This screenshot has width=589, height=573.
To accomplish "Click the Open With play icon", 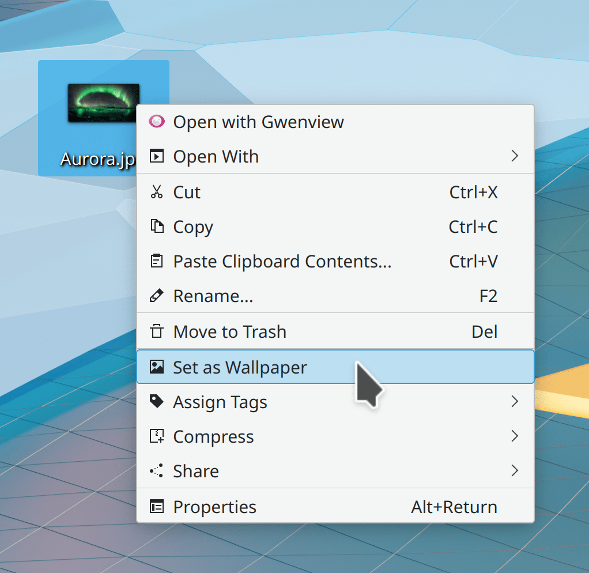I will [156, 156].
